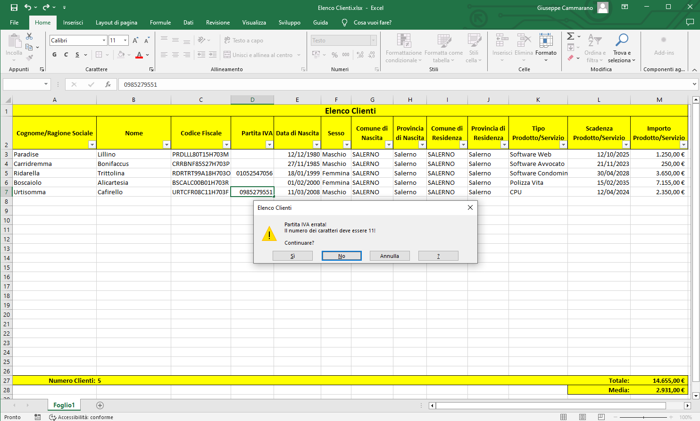Click the ? help button in dialog
The height and width of the screenshot is (421, 700).
[438, 256]
